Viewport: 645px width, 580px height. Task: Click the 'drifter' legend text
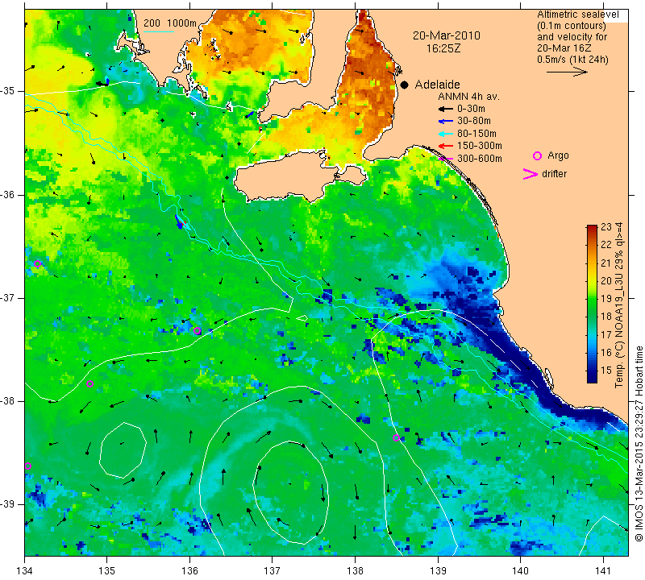[x=554, y=174]
